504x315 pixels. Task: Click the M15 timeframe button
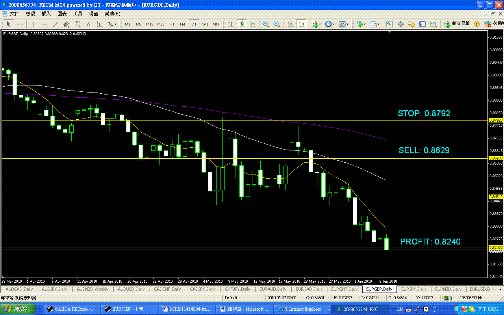click(x=150, y=24)
